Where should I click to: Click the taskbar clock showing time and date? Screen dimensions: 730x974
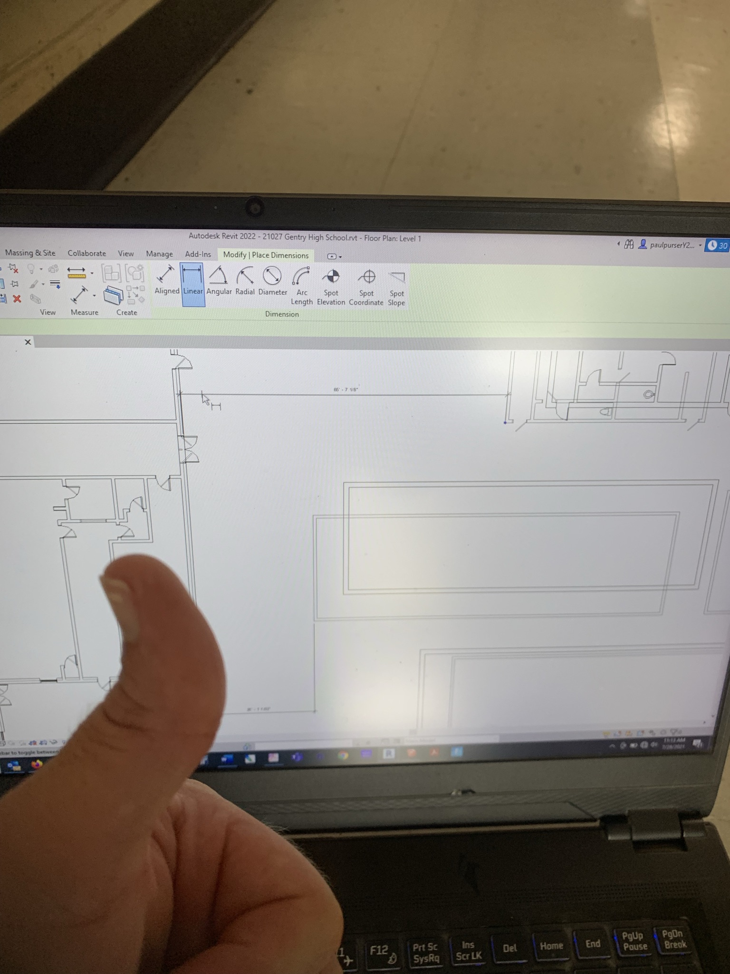pyautogui.click(x=674, y=743)
